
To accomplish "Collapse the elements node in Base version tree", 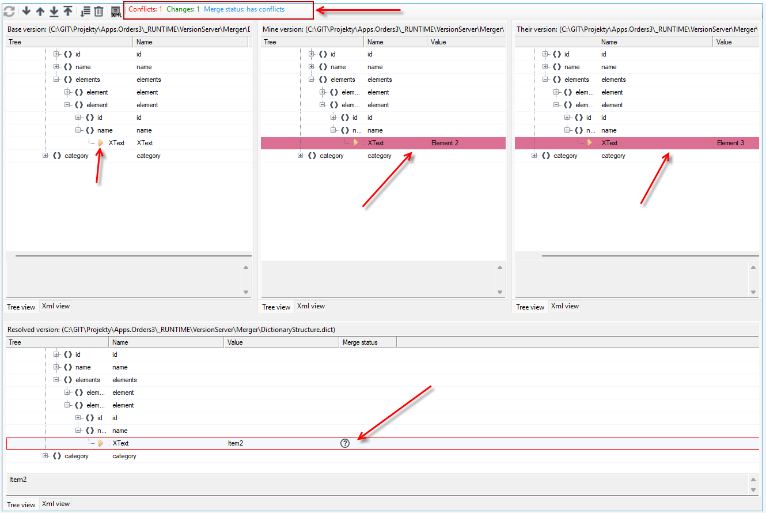I will pos(56,80).
